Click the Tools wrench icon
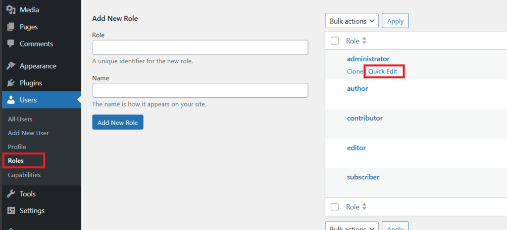 pos(11,194)
